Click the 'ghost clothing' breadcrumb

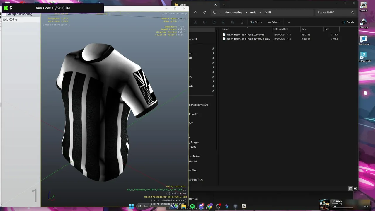[x=233, y=13]
